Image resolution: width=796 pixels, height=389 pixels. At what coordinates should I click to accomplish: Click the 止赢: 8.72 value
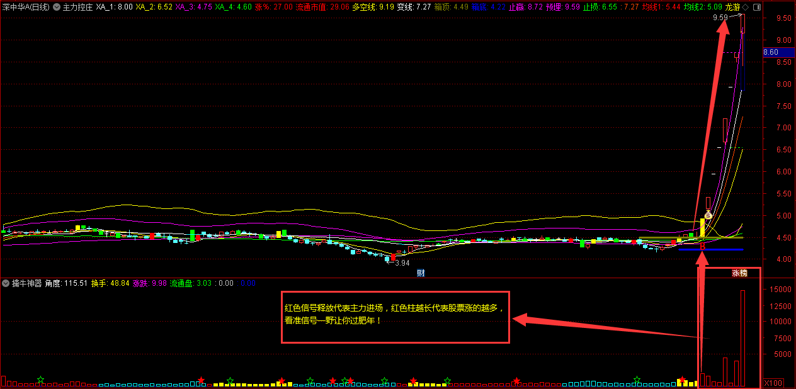point(525,7)
